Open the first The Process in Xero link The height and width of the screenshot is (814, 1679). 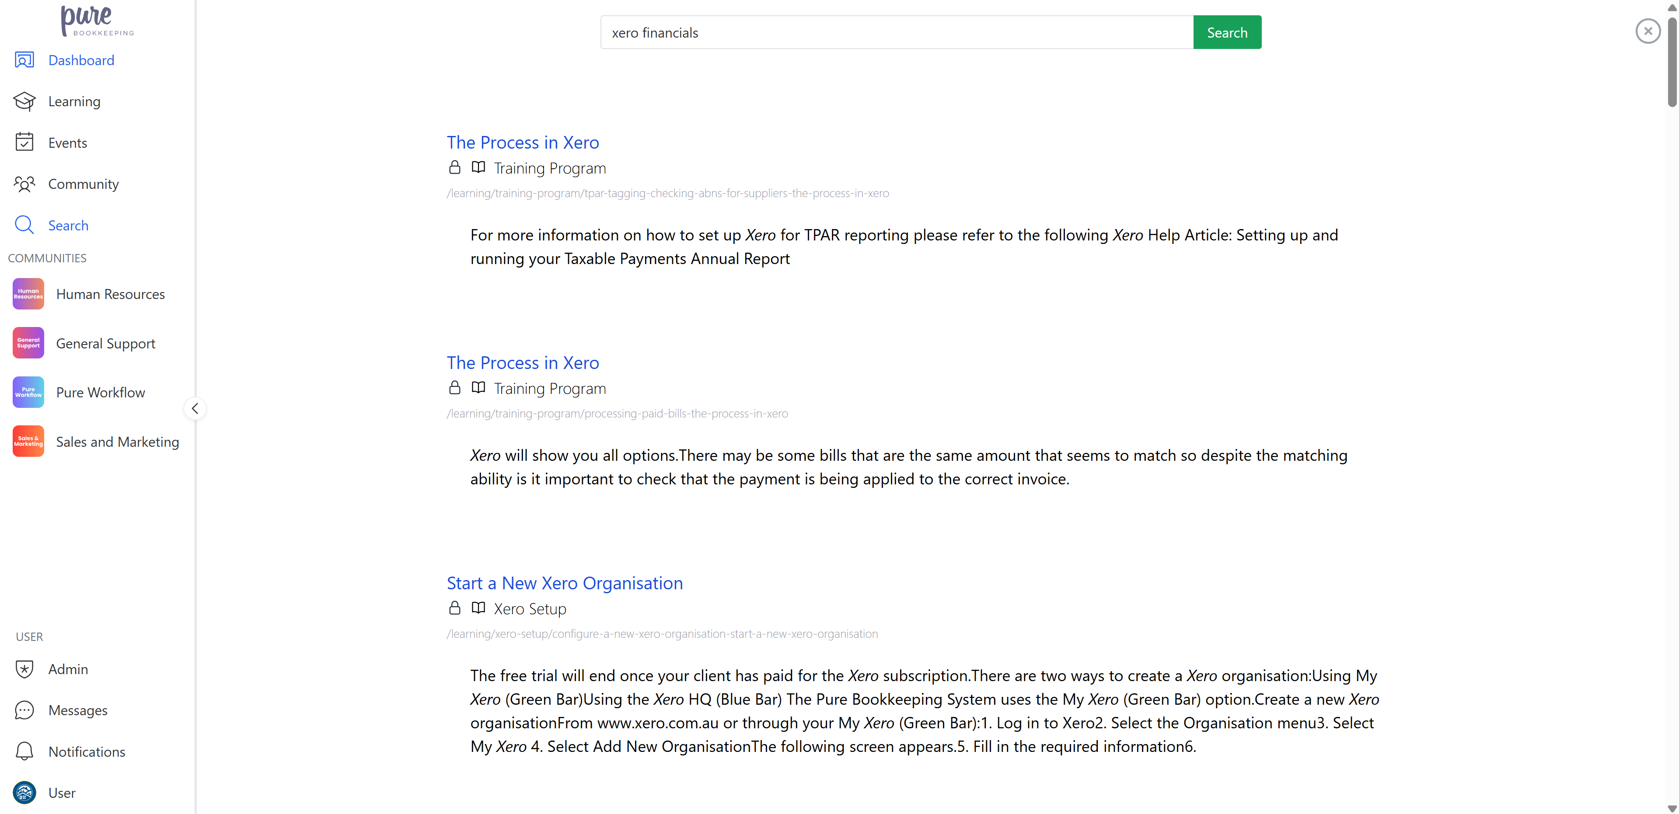coord(522,142)
